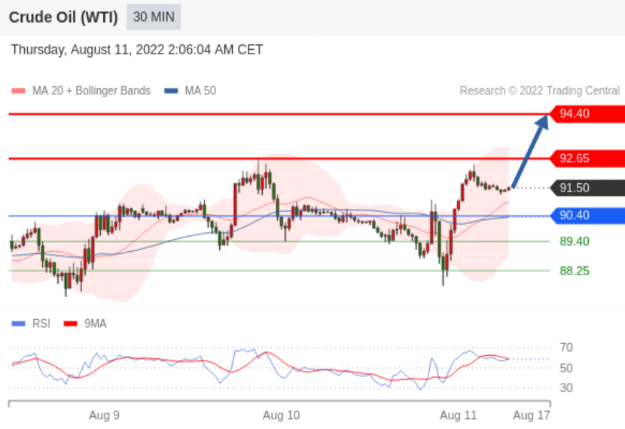Toggle the MA 20 + Bollinger Bands legend
625x429 pixels.
pos(81,91)
